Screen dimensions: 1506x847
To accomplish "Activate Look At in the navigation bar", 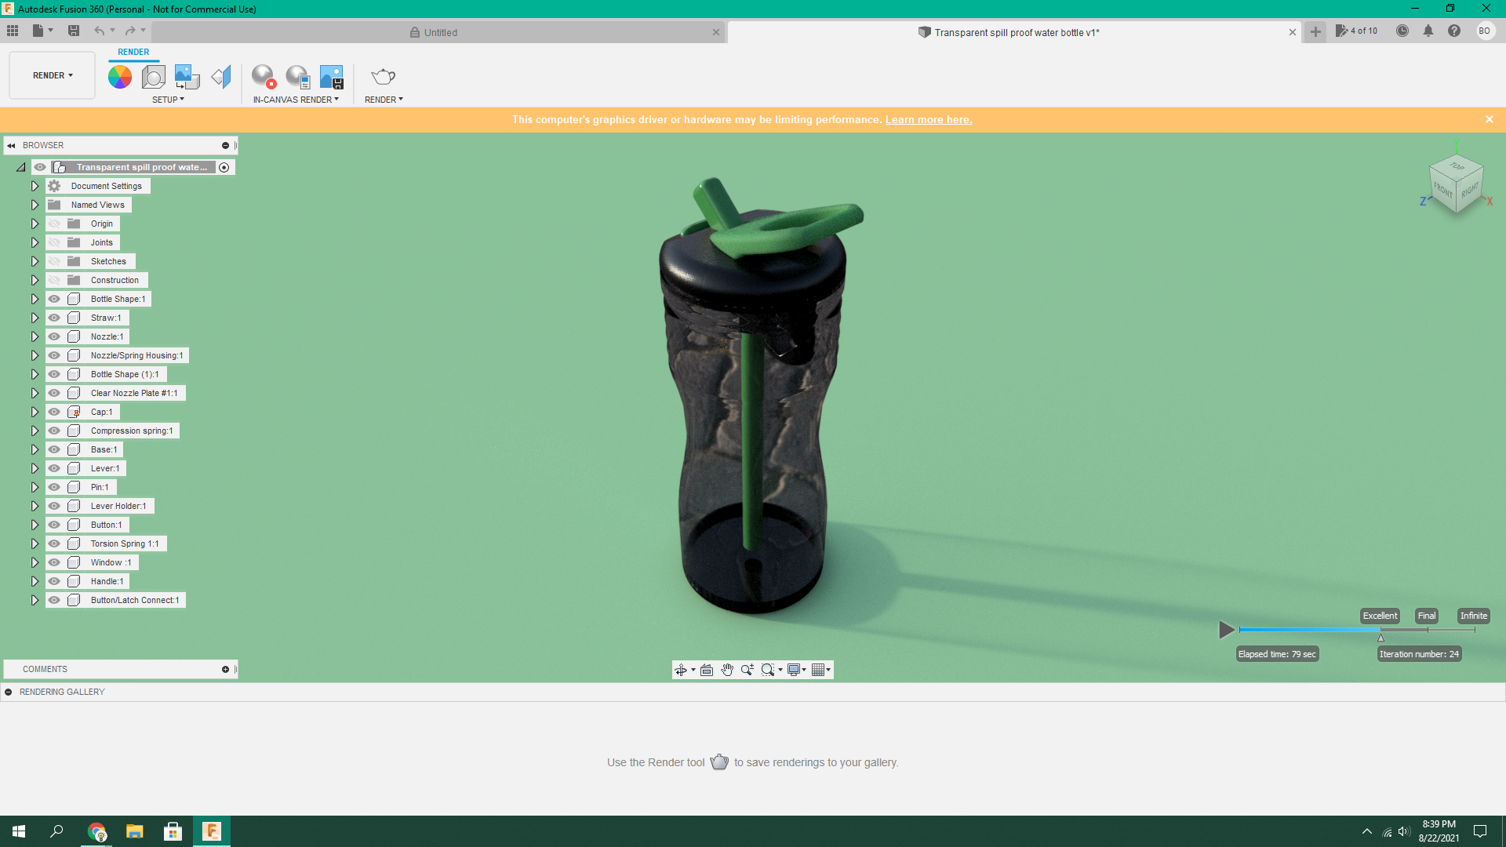I will coord(707,670).
